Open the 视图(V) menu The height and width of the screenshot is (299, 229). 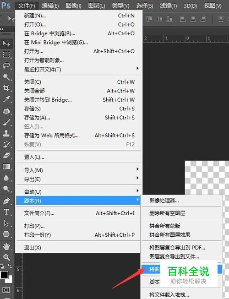[213, 5]
